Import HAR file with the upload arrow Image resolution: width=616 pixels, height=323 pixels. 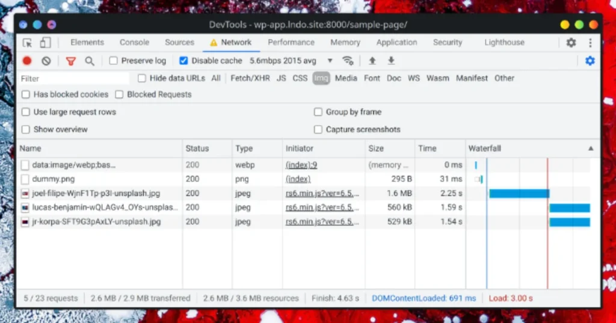click(x=372, y=61)
